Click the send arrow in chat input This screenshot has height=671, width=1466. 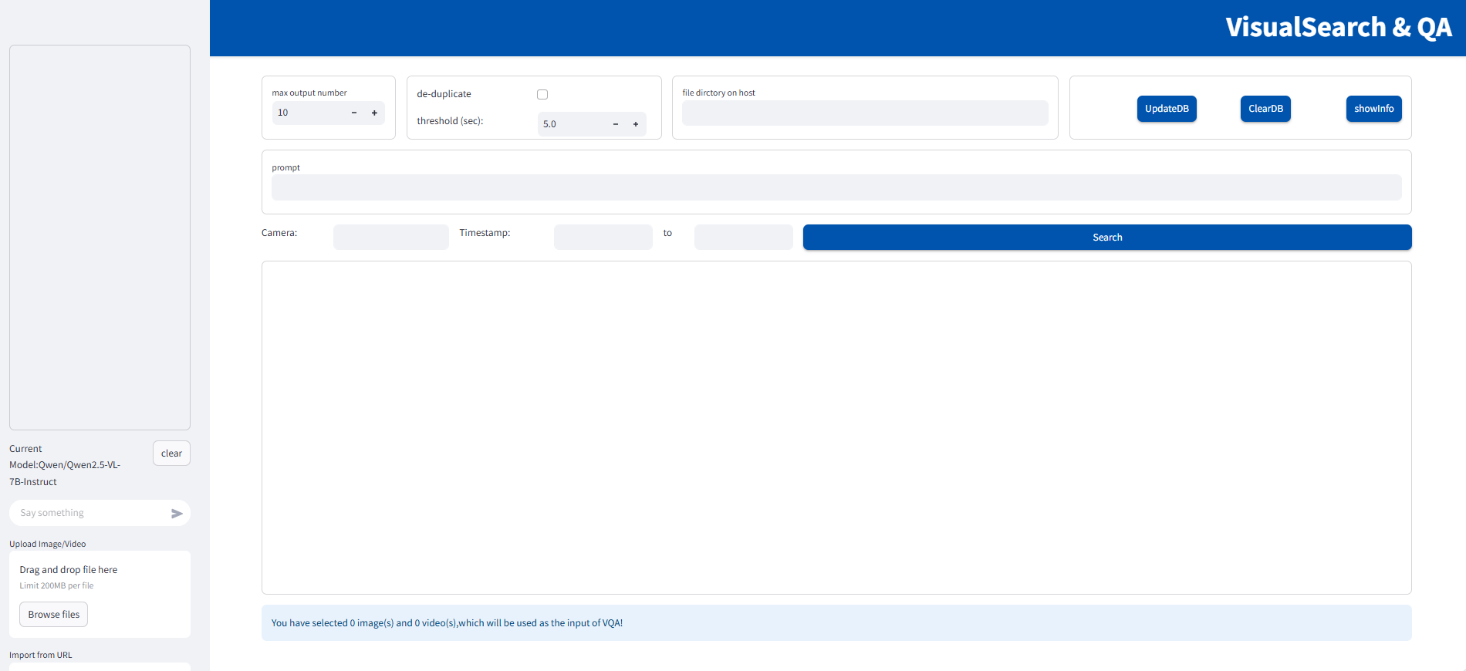(177, 514)
